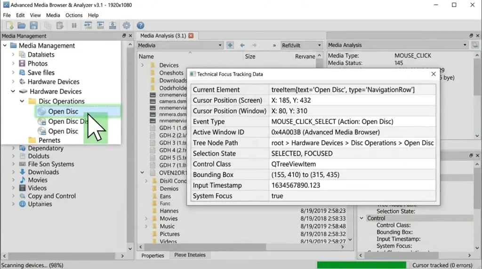Click the left panel vertical scrollbar down arrow
The height and width of the screenshot is (269, 482).
130,249
